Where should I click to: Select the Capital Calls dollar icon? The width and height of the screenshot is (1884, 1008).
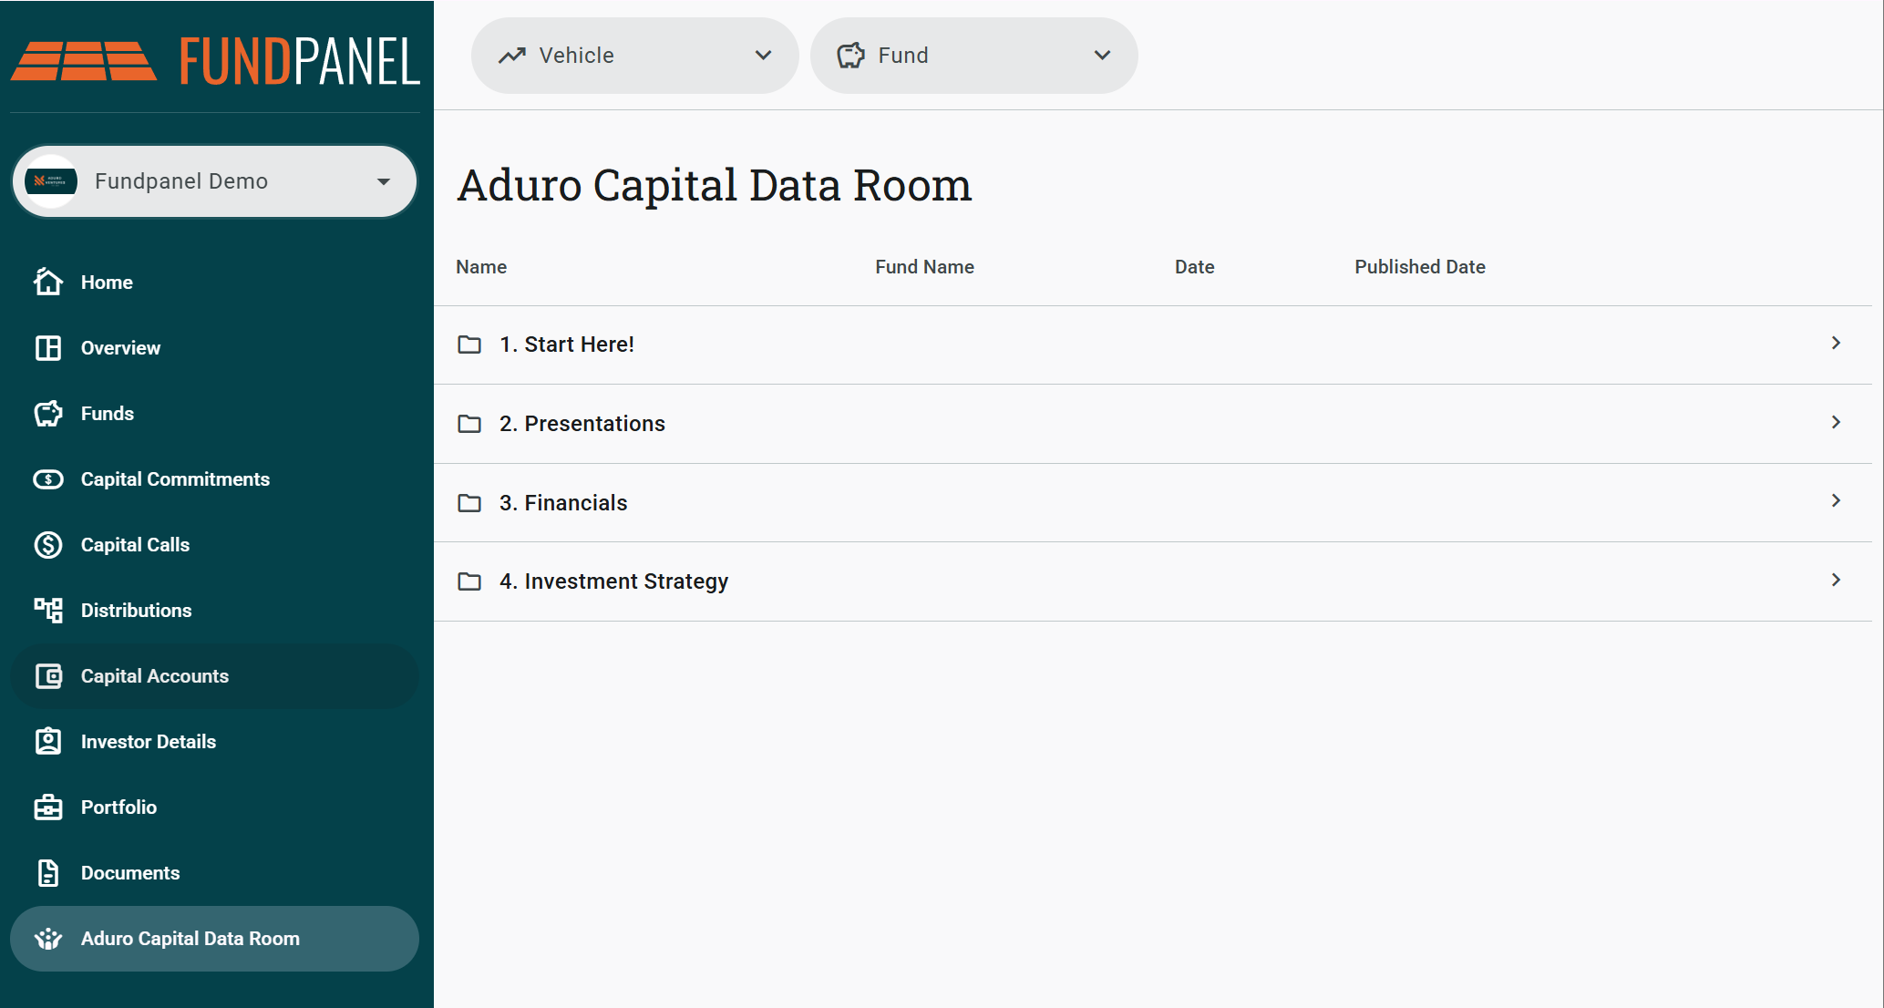coord(48,544)
